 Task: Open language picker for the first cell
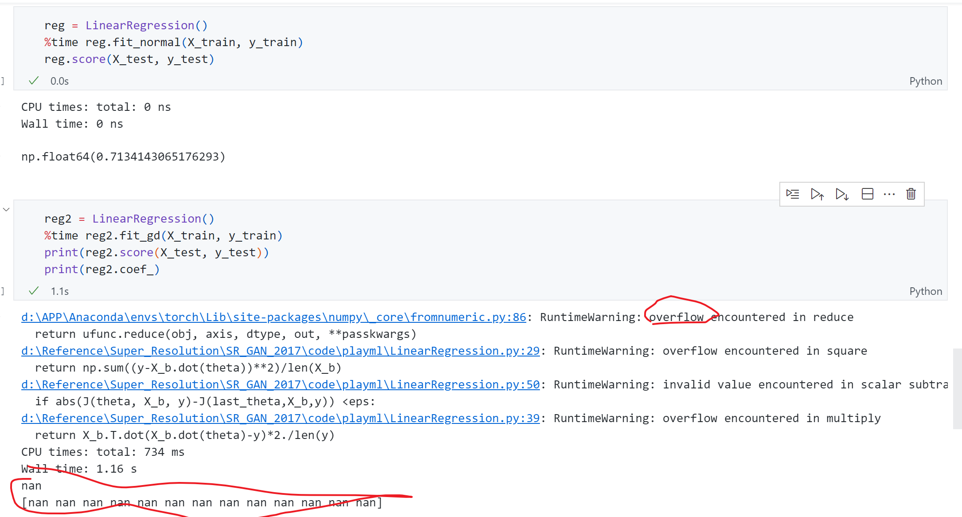[x=926, y=81]
